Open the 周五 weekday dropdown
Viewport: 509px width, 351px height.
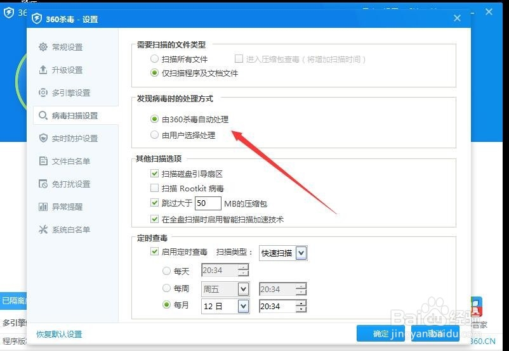tap(225, 289)
